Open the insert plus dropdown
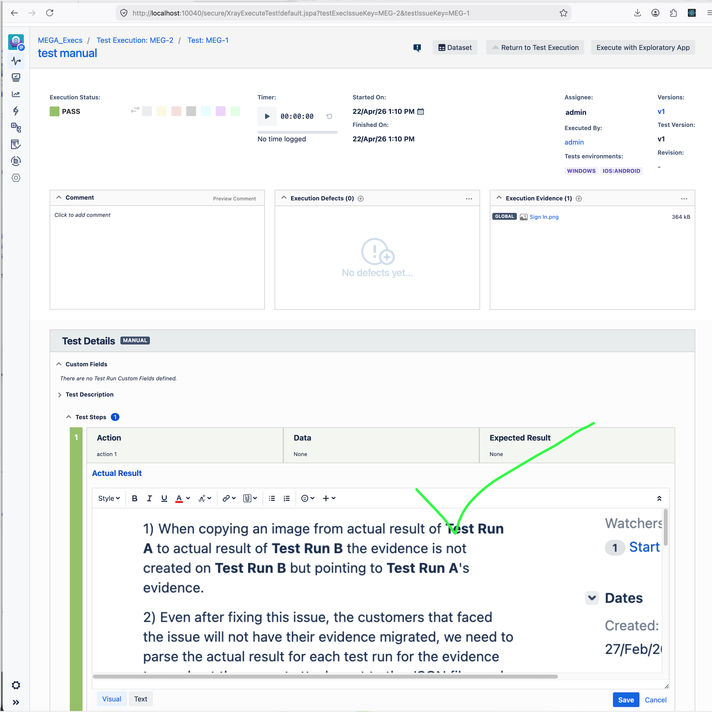 click(x=329, y=499)
